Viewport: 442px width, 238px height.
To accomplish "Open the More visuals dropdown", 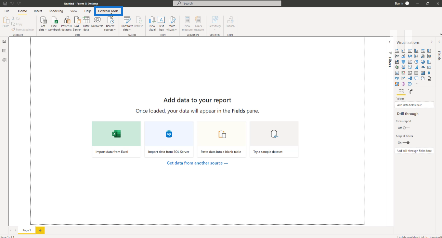I will [172, 24].
